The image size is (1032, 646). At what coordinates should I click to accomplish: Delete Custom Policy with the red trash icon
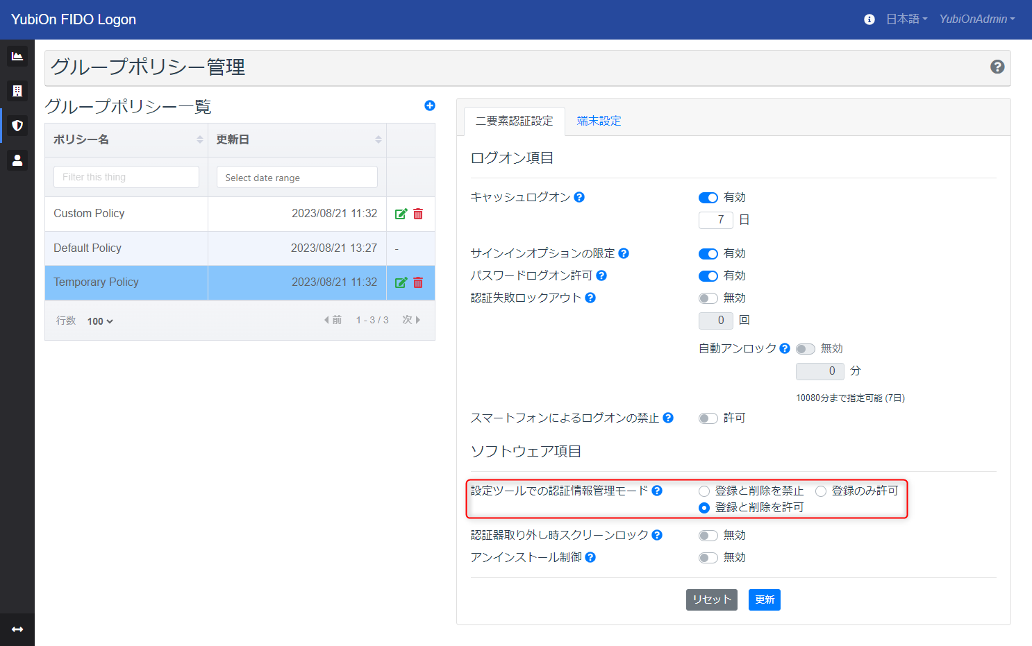pyautogui.click(x=417, y=214)
